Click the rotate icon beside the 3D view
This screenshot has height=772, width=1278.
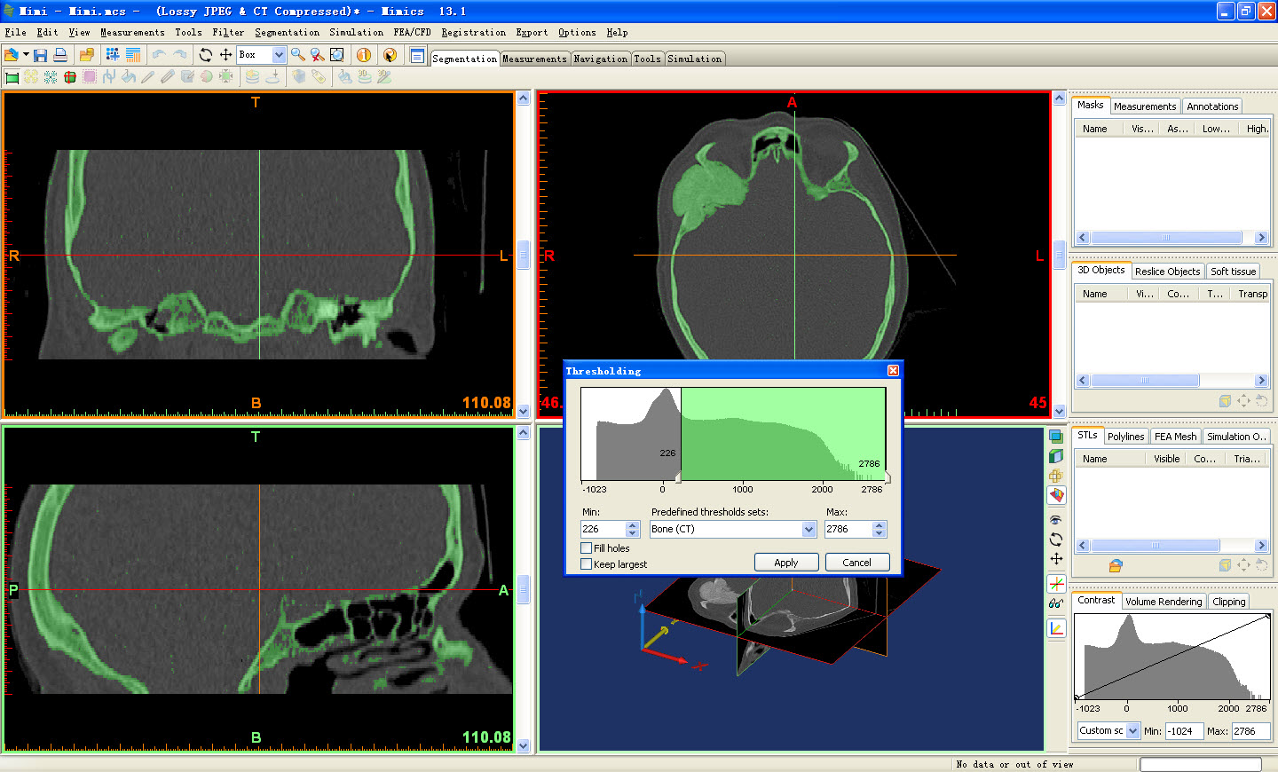1056,540
